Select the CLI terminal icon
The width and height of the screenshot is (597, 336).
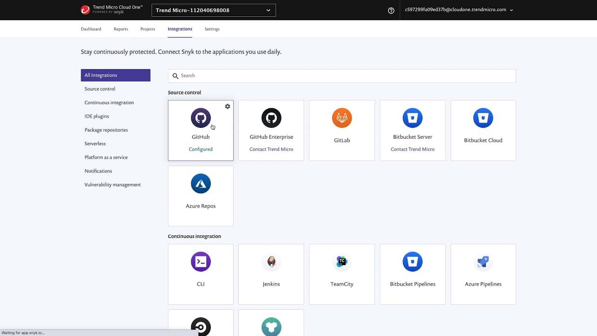click(x=201, y=262)
